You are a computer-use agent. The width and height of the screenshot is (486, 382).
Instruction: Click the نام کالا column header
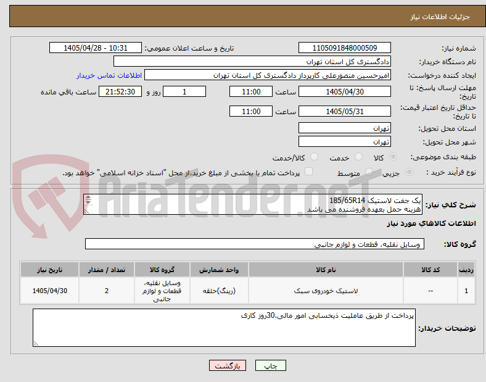pyautogui.click(x=326, y=270)
